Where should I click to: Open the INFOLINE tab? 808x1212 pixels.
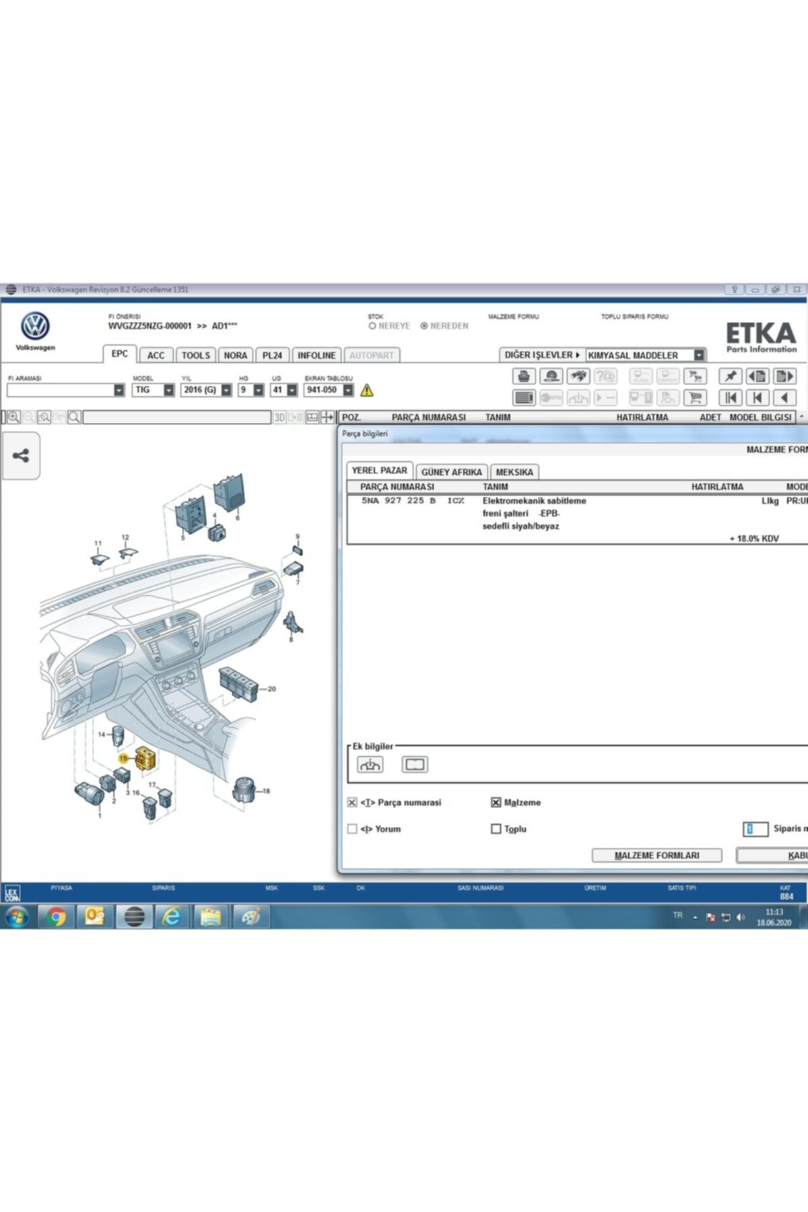click(x=316, y=356)
